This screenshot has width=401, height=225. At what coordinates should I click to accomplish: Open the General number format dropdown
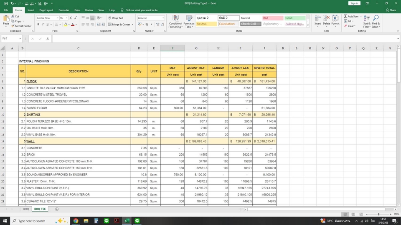pyautogui.click(x=163, y=18)
